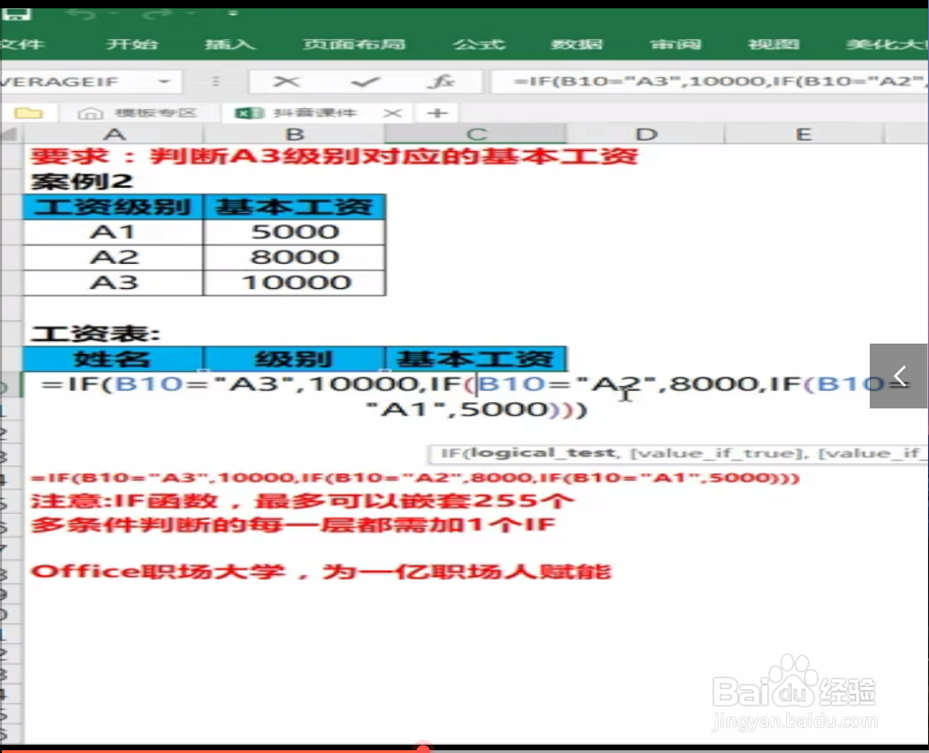Open the 数据 ribbon tab
The image size is (929, 753).
(x=576, y=44)
